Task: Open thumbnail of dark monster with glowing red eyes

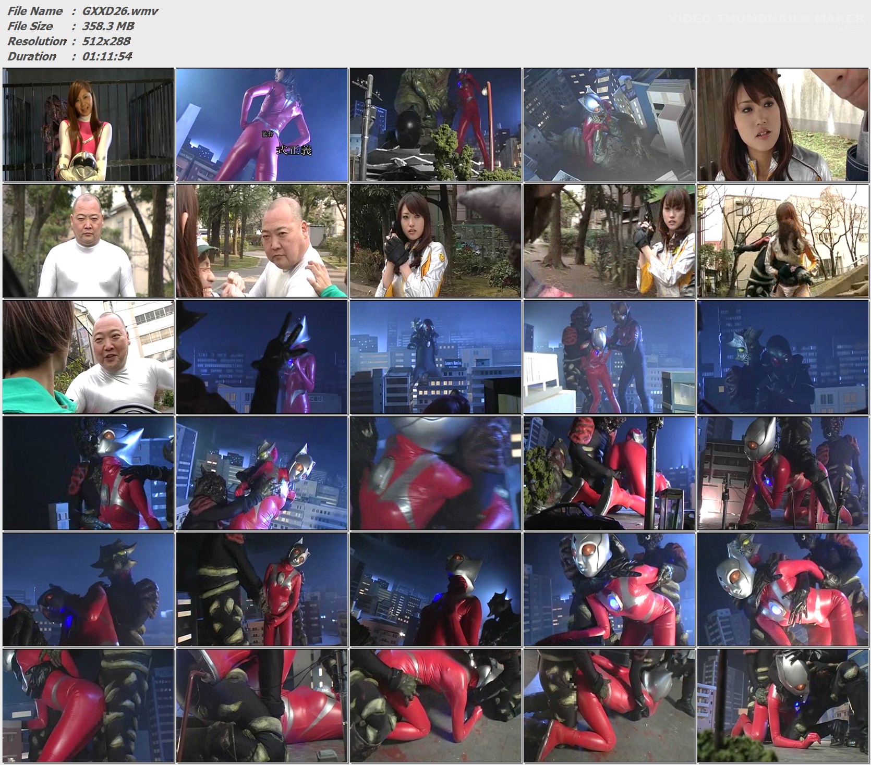Action: point(783,357)
